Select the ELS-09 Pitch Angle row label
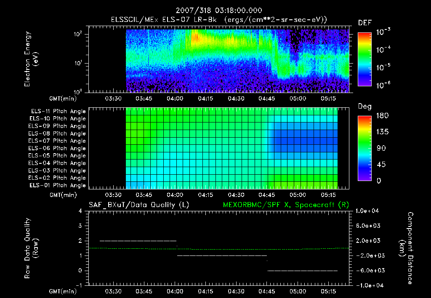 (x=57, y=126)
